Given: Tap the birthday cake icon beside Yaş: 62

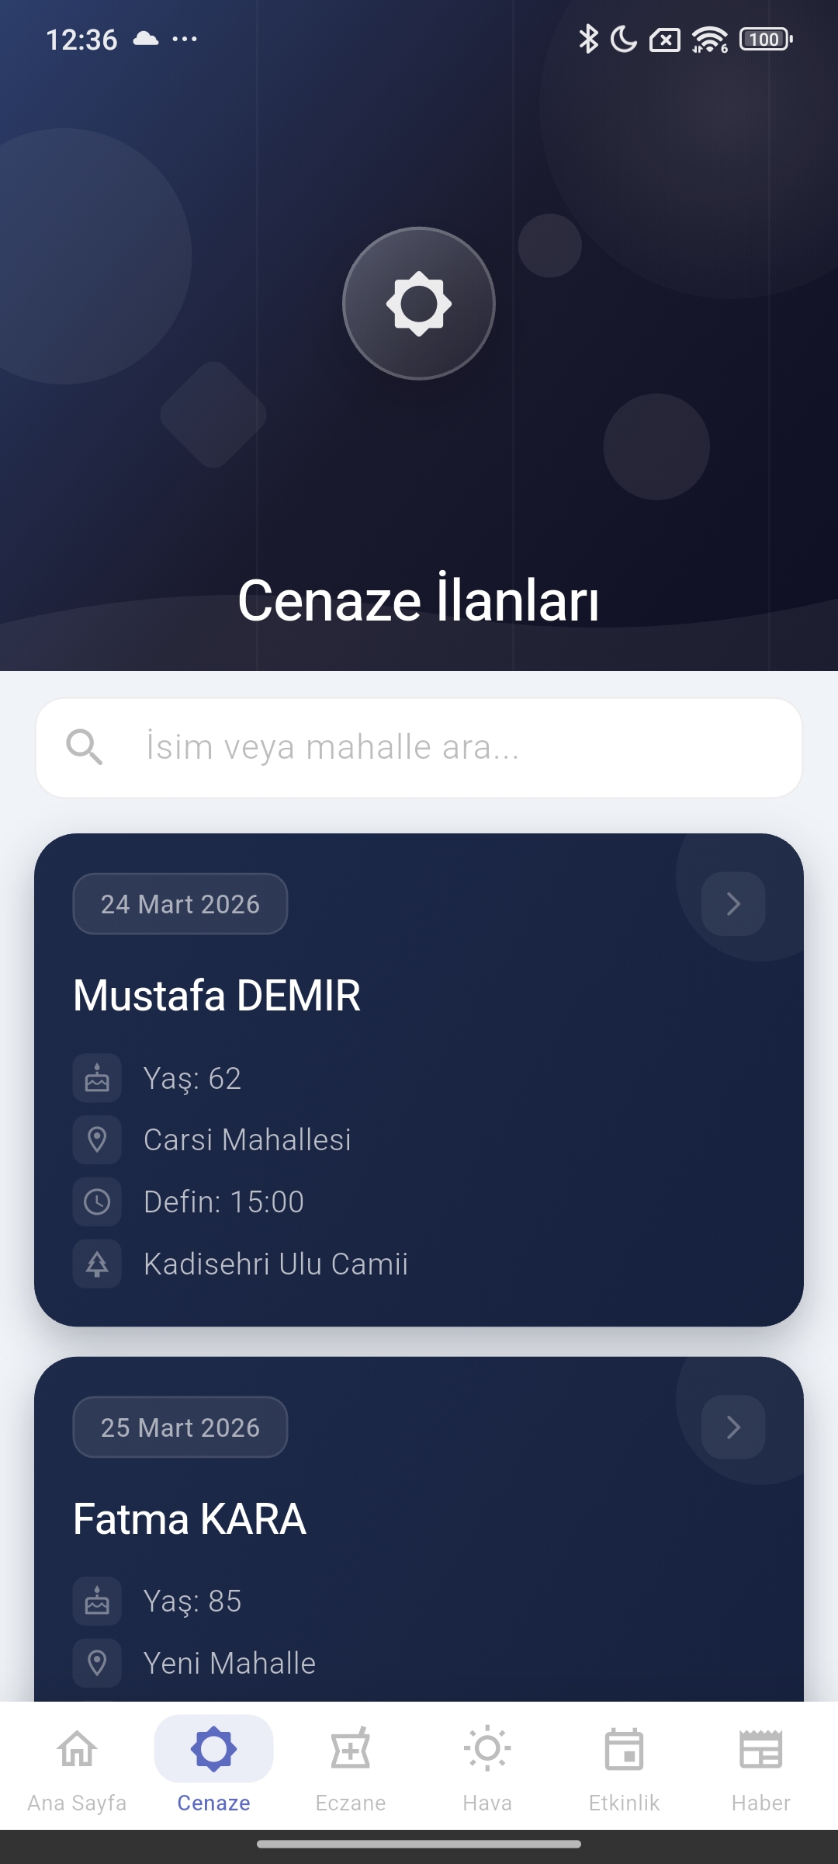Looking at the screenshot, I should (x=96, y=1077).
